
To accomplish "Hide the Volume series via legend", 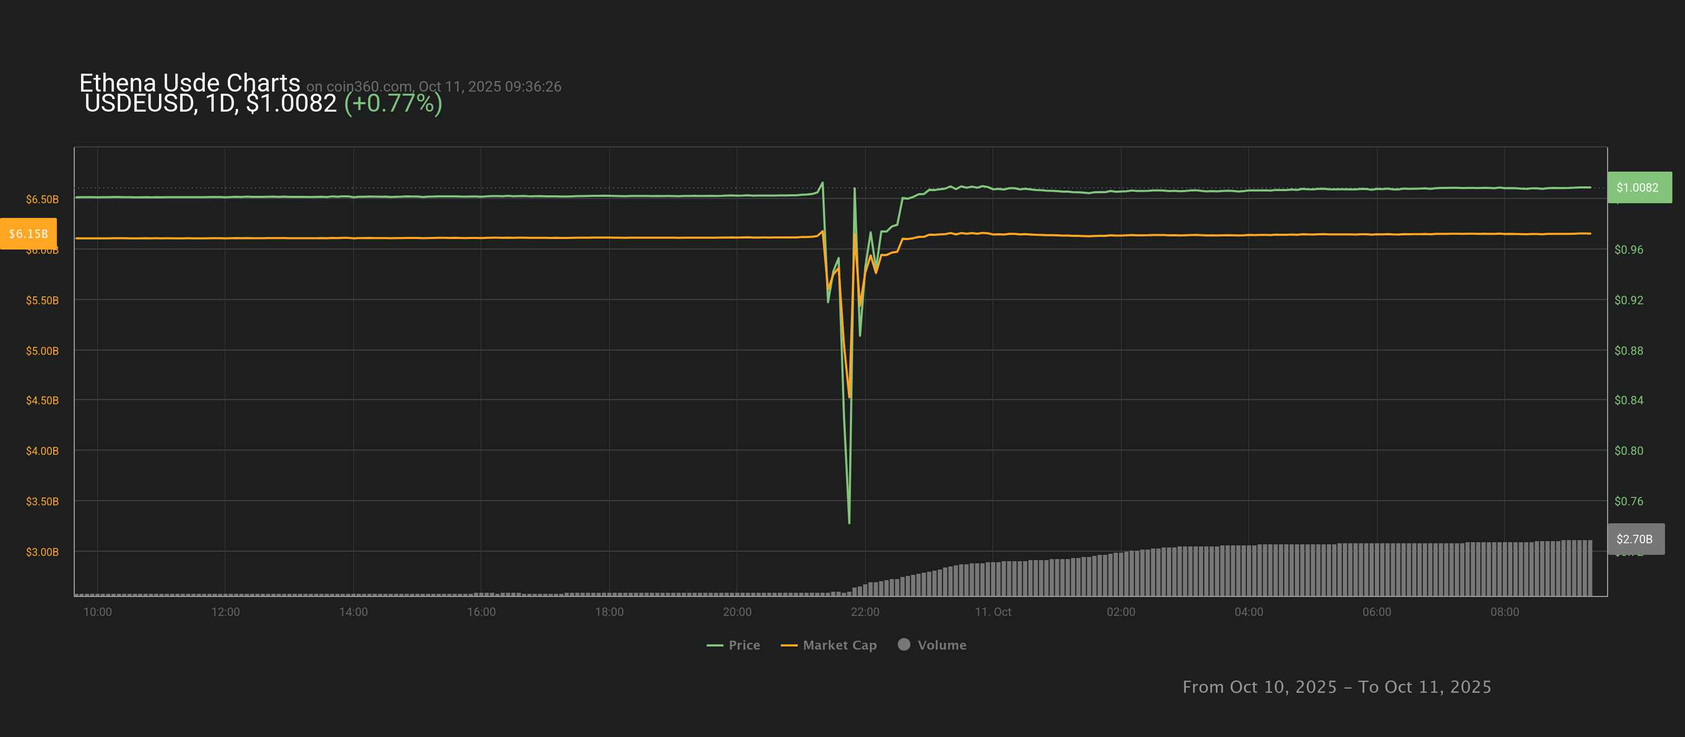I will pos(941,645).
